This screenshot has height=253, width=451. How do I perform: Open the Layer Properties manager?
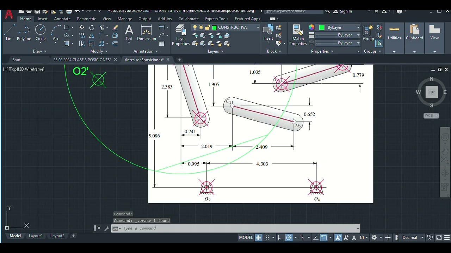(x=181, y=35)
